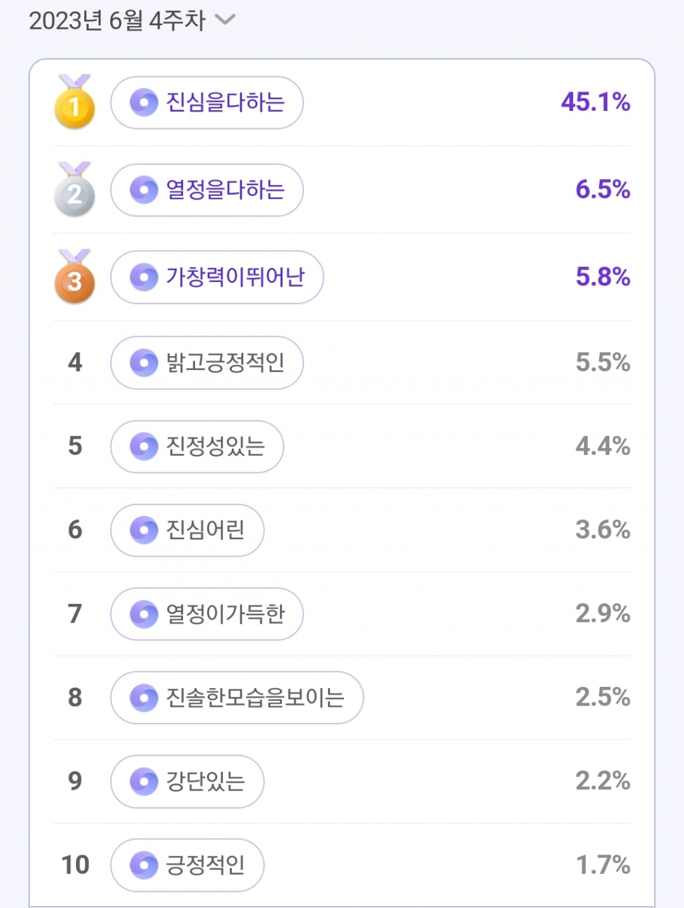Open the 강단있는 keyword tag
Viewport: 684px width, 908px height.
[188, 781]
